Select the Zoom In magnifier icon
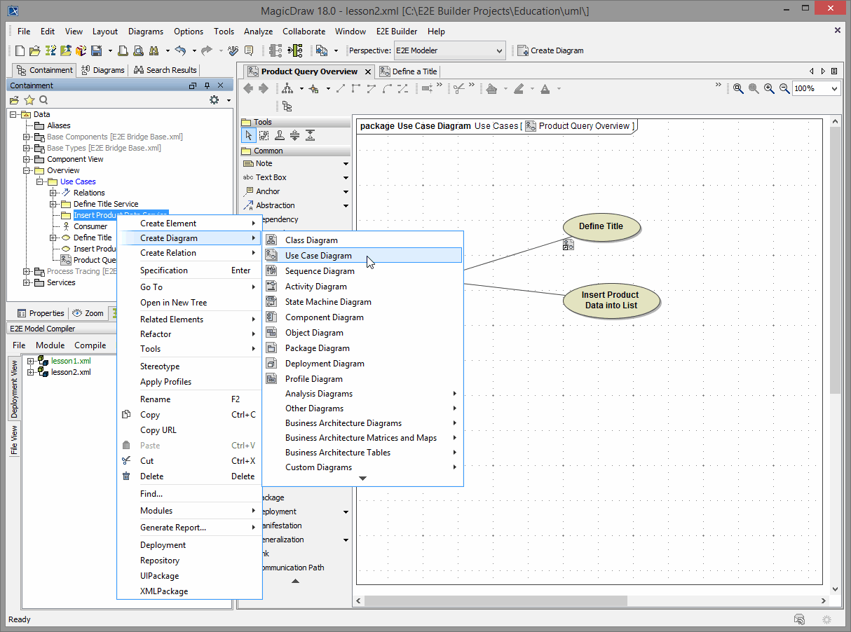Viewport: 851px width, 632px height. (x=768, y=88)
